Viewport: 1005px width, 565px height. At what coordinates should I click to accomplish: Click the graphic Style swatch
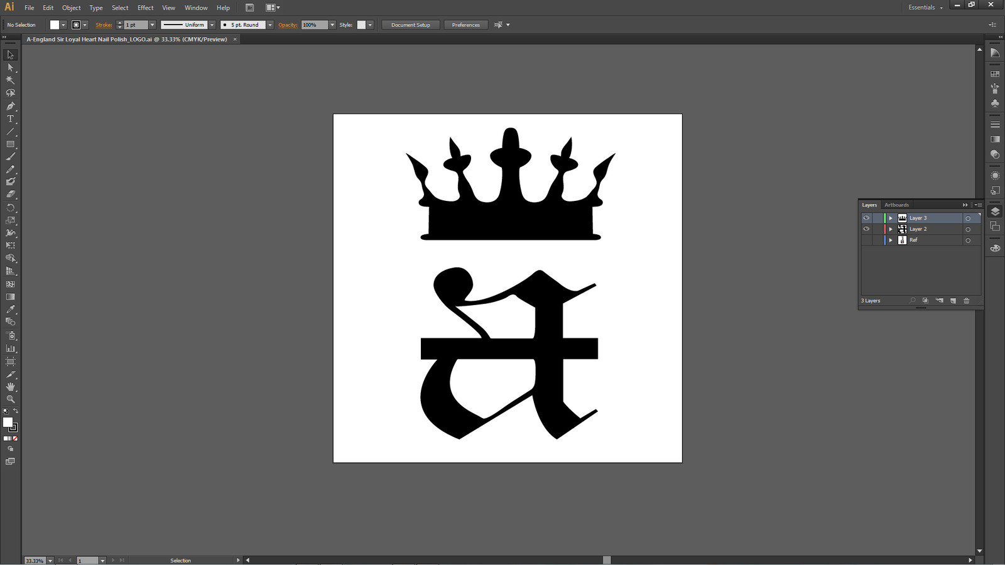pos(361,25)
